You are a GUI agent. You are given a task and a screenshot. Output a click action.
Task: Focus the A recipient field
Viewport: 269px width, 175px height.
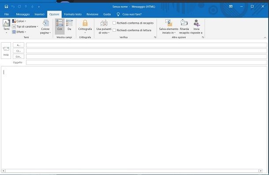pos(146,45)
